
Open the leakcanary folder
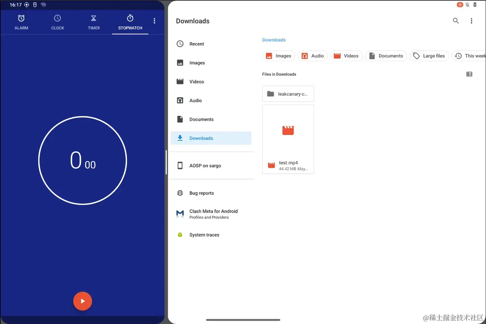(x=288, y=94)
